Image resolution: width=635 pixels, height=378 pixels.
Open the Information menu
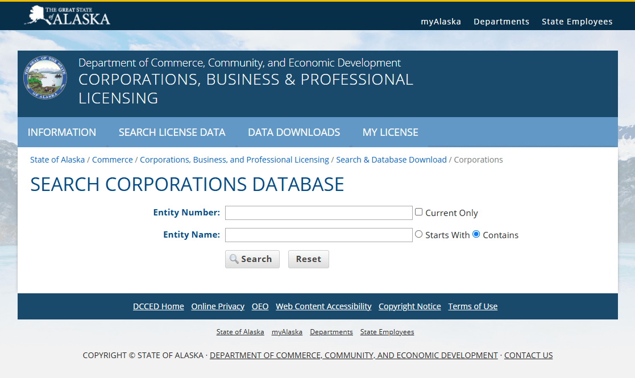pos(62,132)
